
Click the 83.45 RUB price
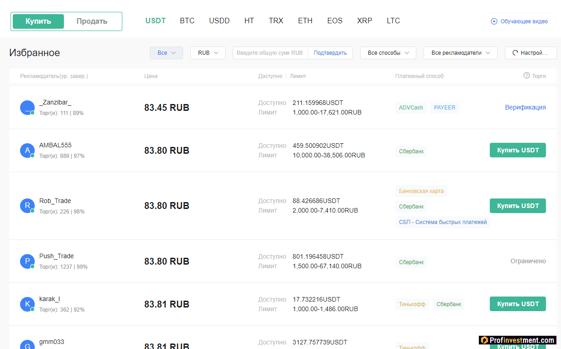click(167, 108)
